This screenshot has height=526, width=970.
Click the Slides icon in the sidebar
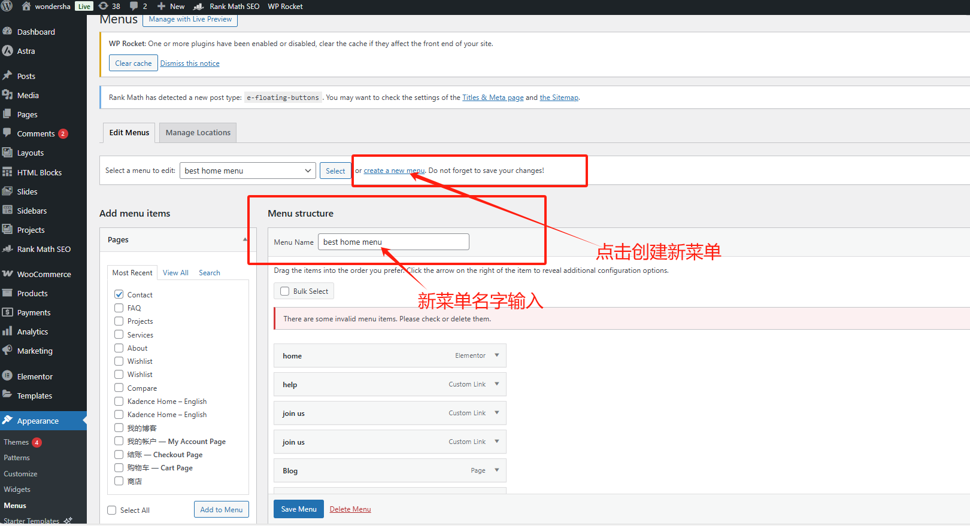click(7, 191)
